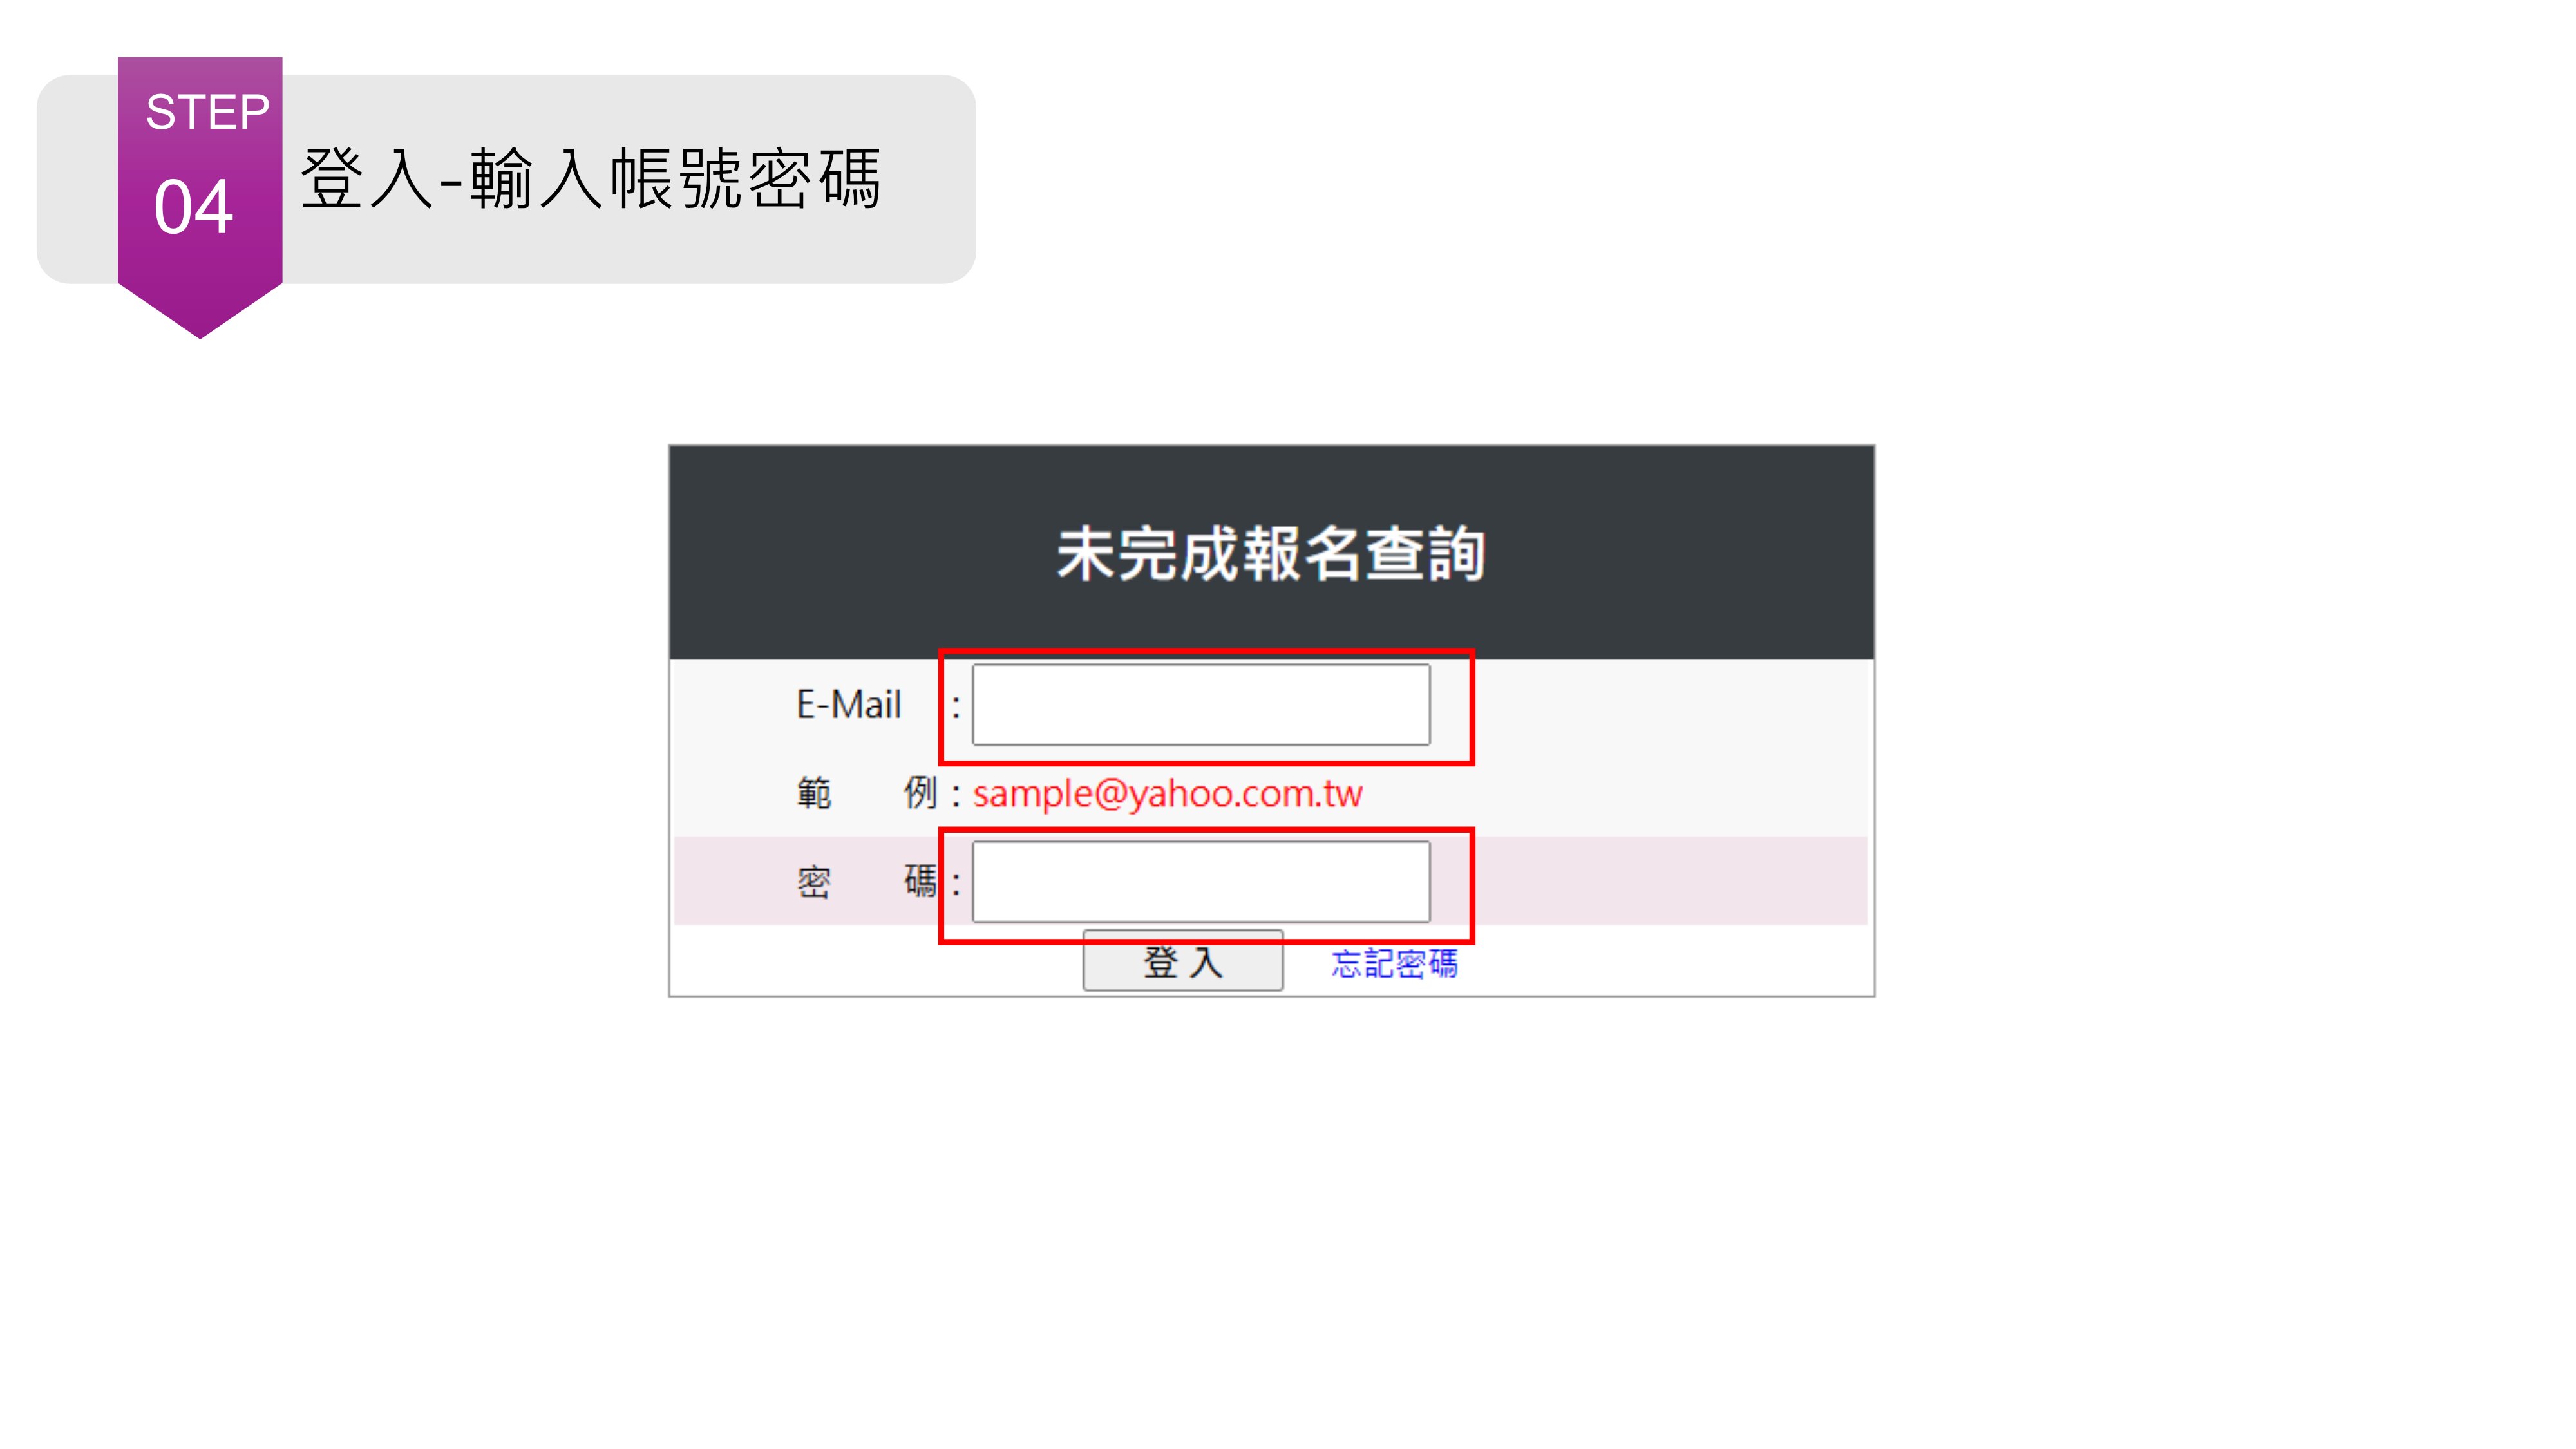
Task: Click the red sample@yahoo.com.tw example text
Action: [x=1167, y=793]
